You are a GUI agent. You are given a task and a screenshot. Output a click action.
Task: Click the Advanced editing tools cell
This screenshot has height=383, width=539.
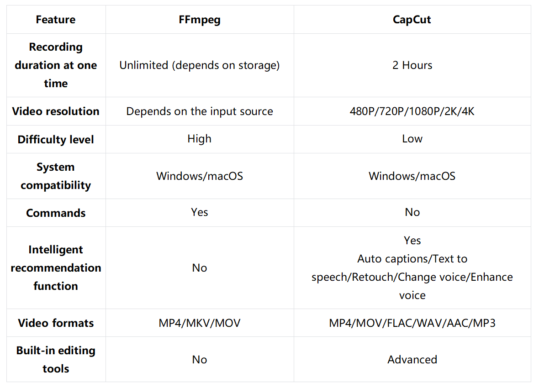(412, 360)
